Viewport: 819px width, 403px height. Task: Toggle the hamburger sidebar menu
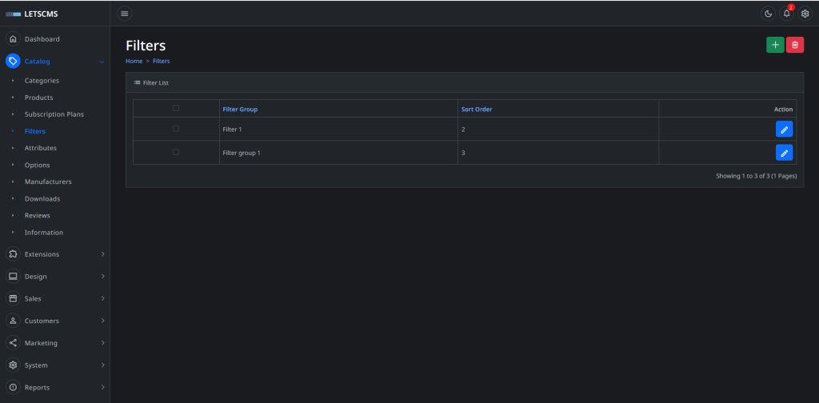click(x=124, y=14)
